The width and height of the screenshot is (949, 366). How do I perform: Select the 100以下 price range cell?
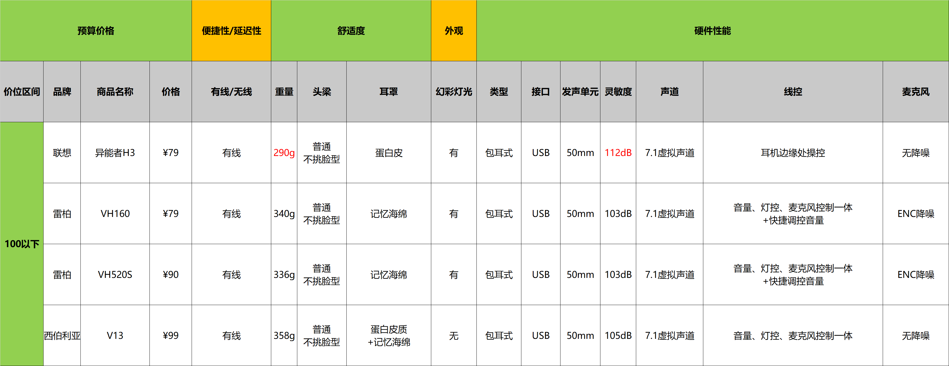(22, 244)
